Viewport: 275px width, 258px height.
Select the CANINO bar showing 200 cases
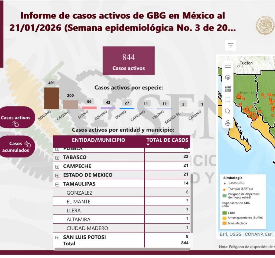point(70,105)
